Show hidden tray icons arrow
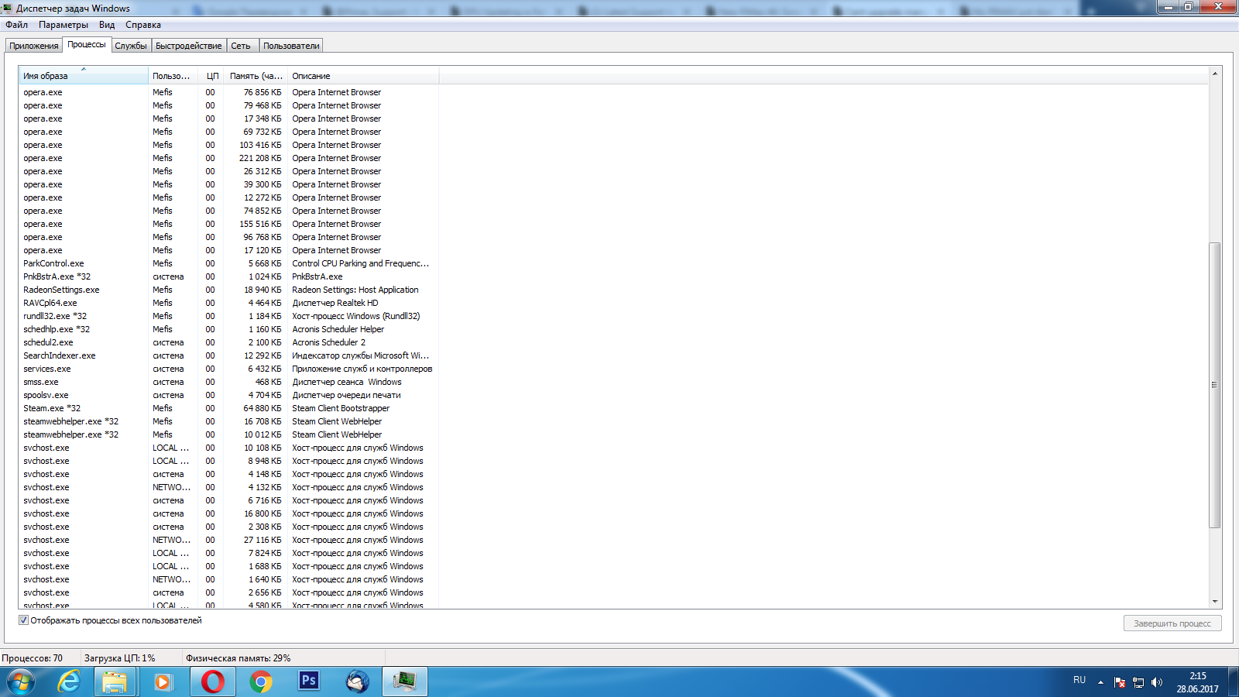This screenshot has height=697, width=1239. point(1100,682)
